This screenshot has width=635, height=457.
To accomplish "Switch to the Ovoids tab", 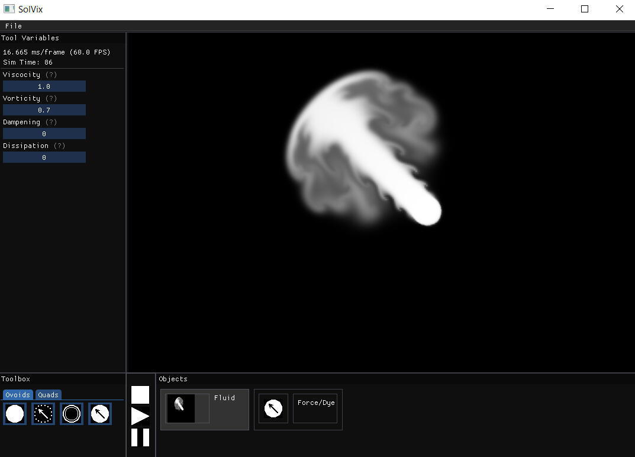I will 18,395.
